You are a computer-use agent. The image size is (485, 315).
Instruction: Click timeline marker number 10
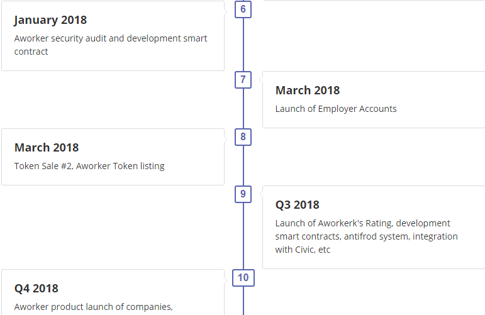coord(243,278)
